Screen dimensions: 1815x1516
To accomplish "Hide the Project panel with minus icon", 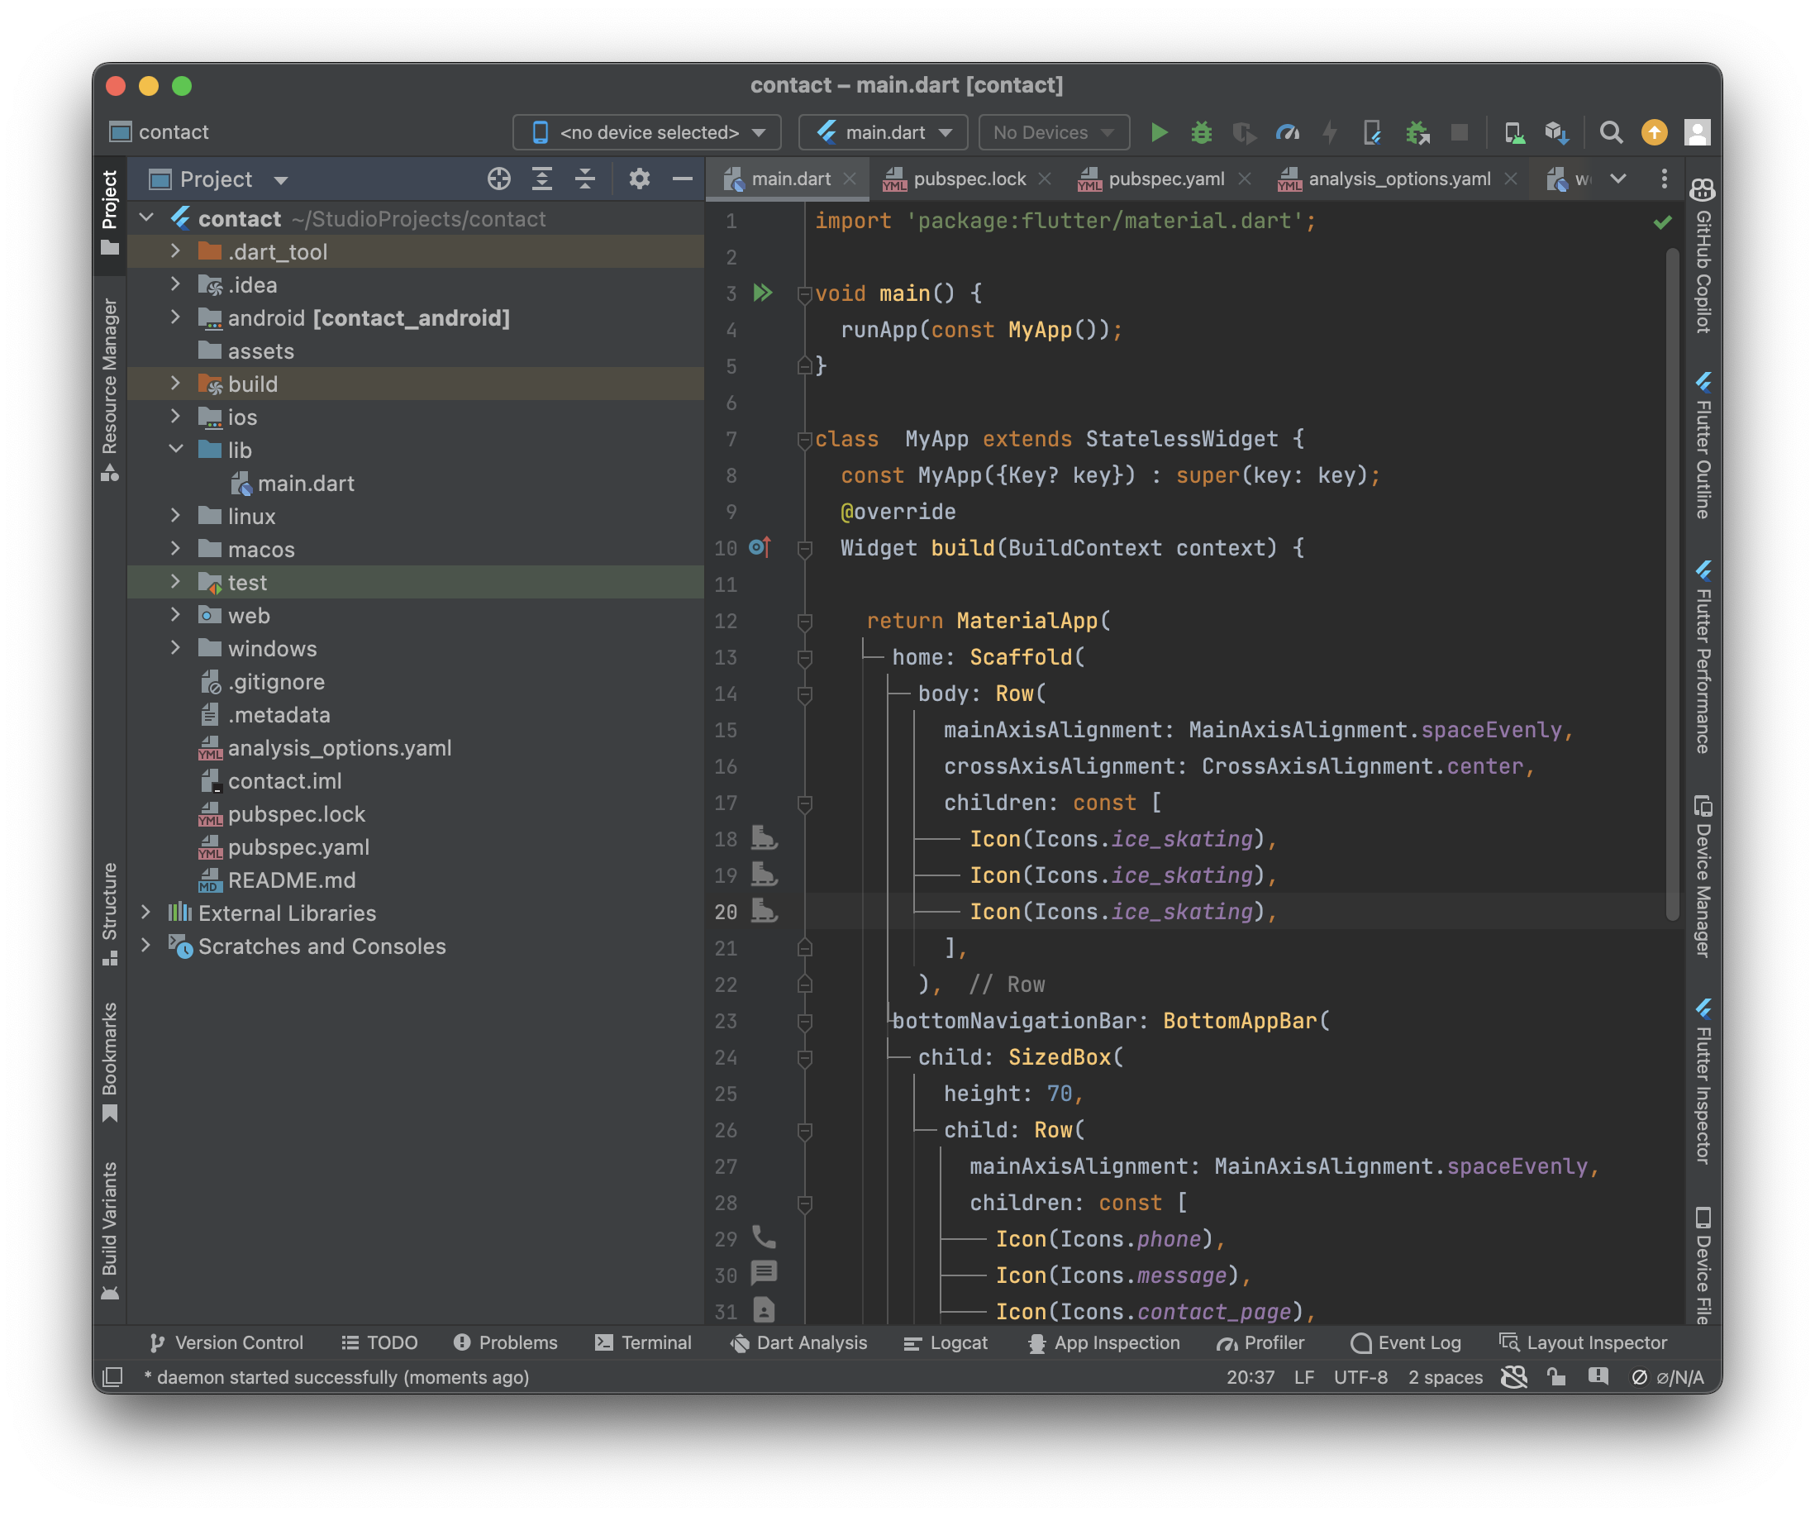I will (683, 179).
